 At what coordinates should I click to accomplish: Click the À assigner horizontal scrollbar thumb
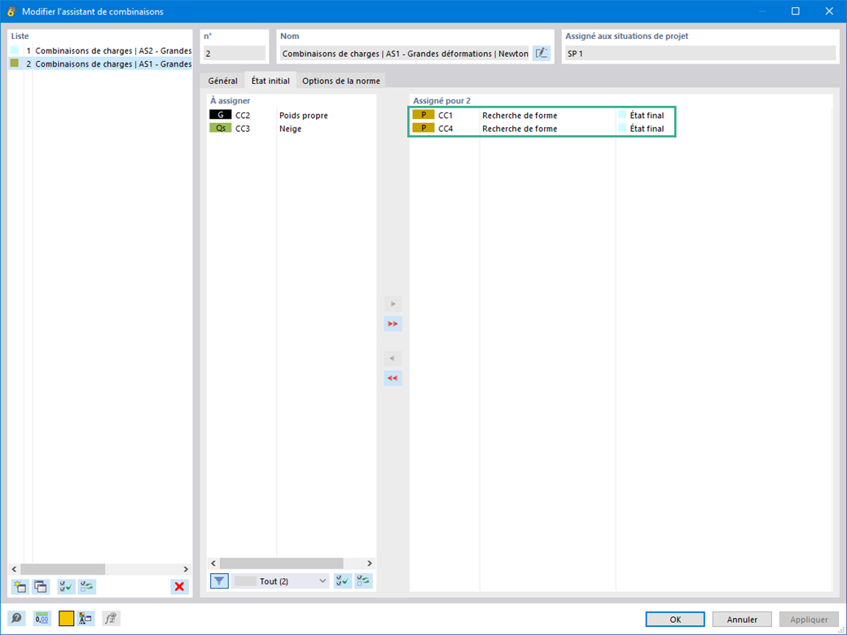tap(282, 563)
